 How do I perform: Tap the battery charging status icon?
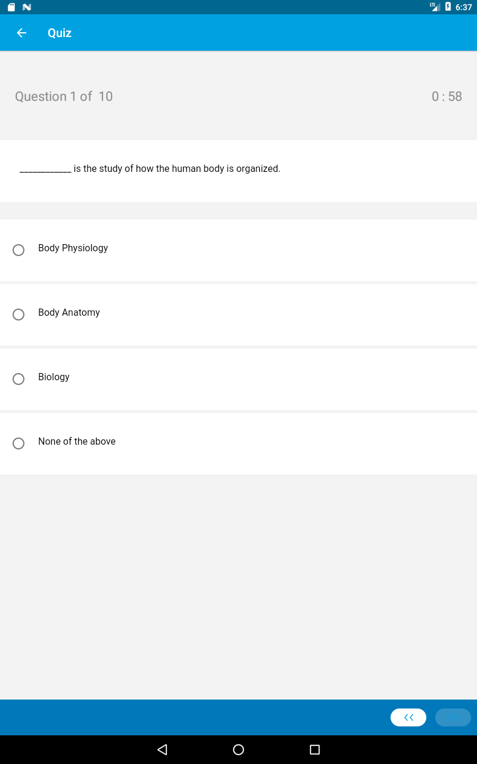click(448, 7)
